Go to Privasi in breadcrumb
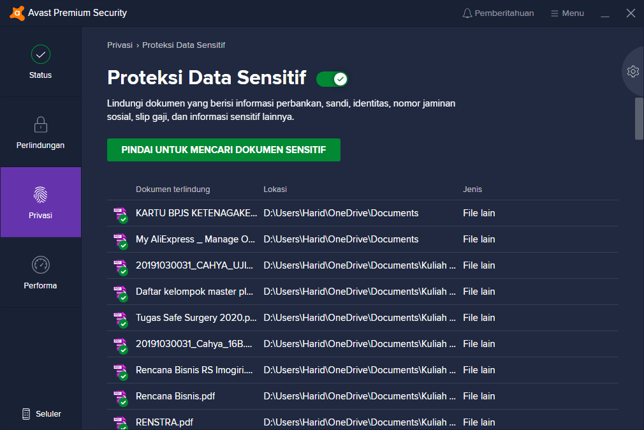644x430 pixels. 120,45
